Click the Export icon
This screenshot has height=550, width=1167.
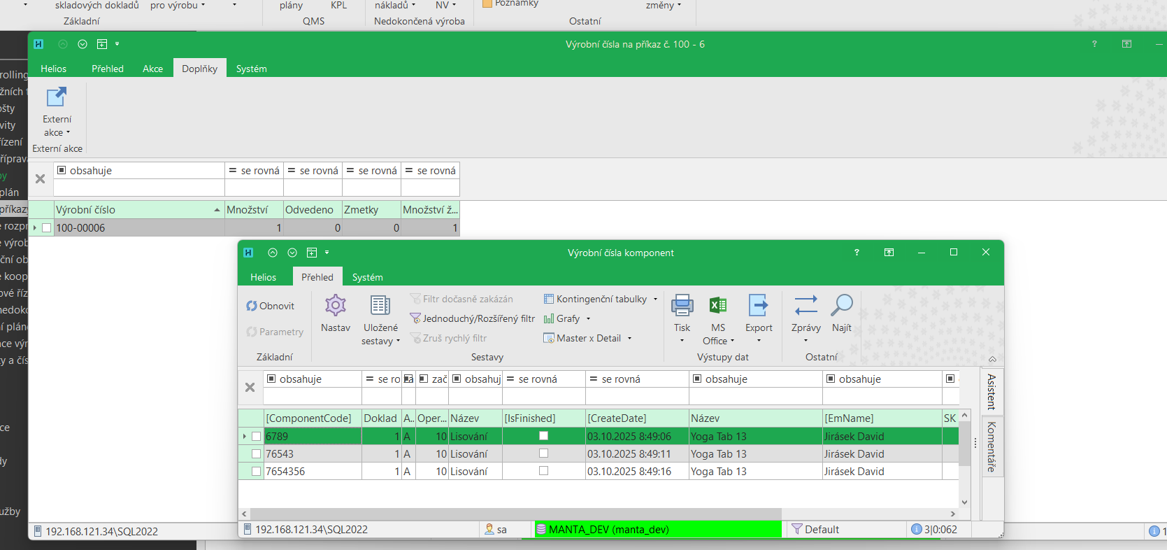pos(758,306)
